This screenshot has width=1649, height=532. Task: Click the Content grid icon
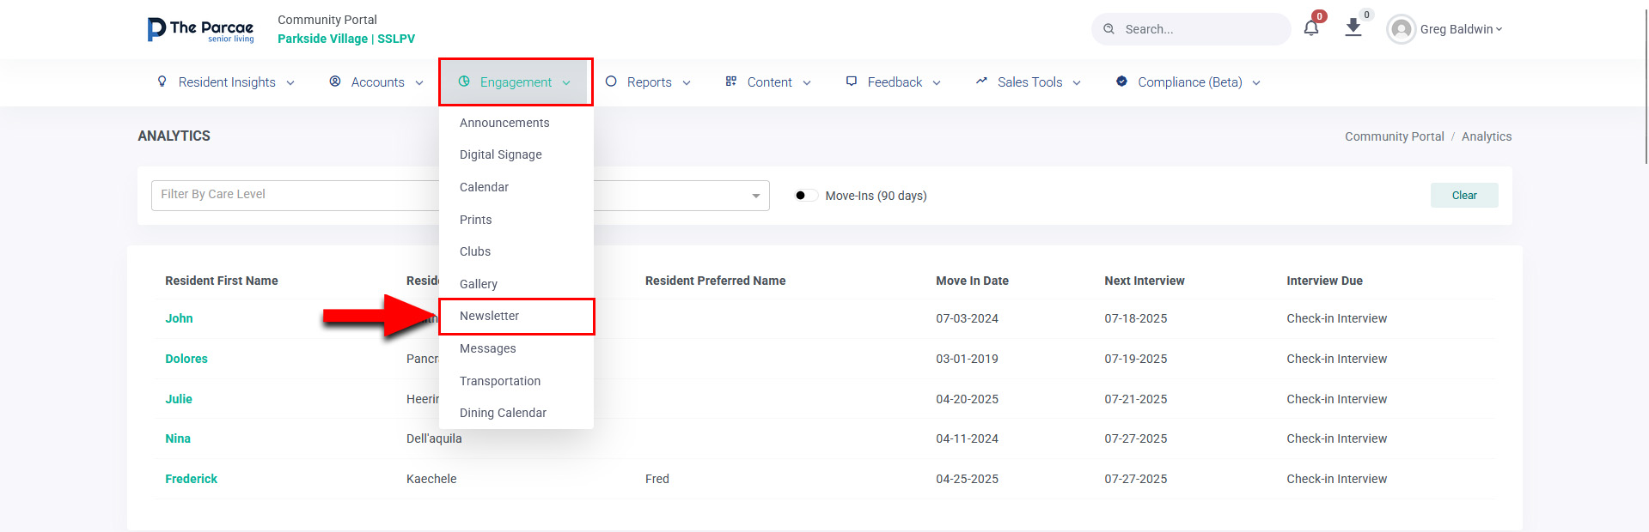point(731,82)
